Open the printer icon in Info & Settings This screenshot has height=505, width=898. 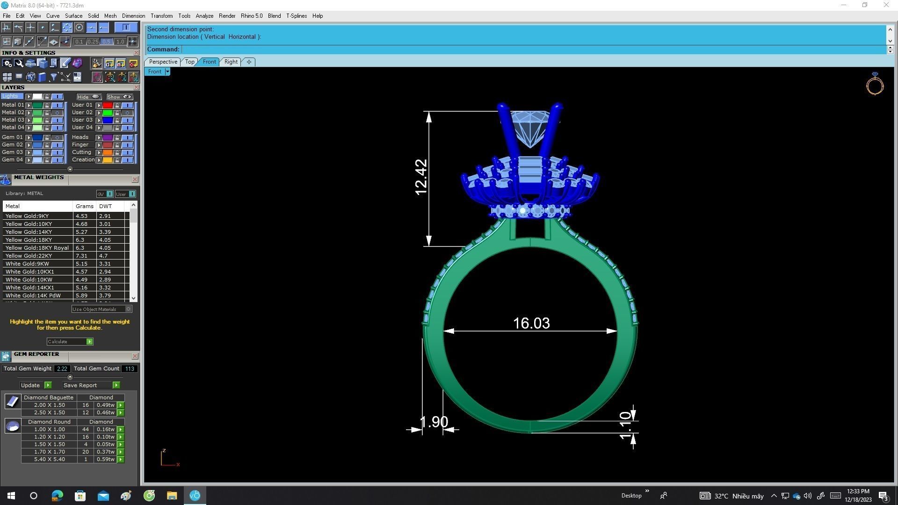tap(30, 63)
